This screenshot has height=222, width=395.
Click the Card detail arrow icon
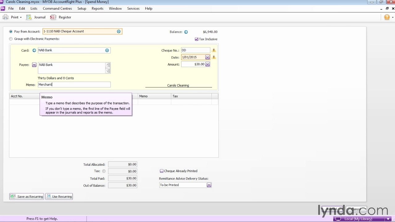click(34, 50)
